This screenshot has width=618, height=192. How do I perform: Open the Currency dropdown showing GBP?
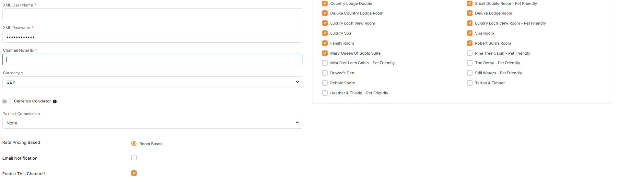click(152, 82)
